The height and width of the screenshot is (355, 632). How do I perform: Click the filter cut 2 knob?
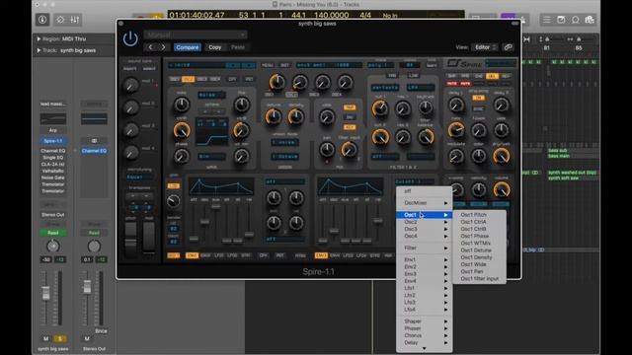pos(380,137)
